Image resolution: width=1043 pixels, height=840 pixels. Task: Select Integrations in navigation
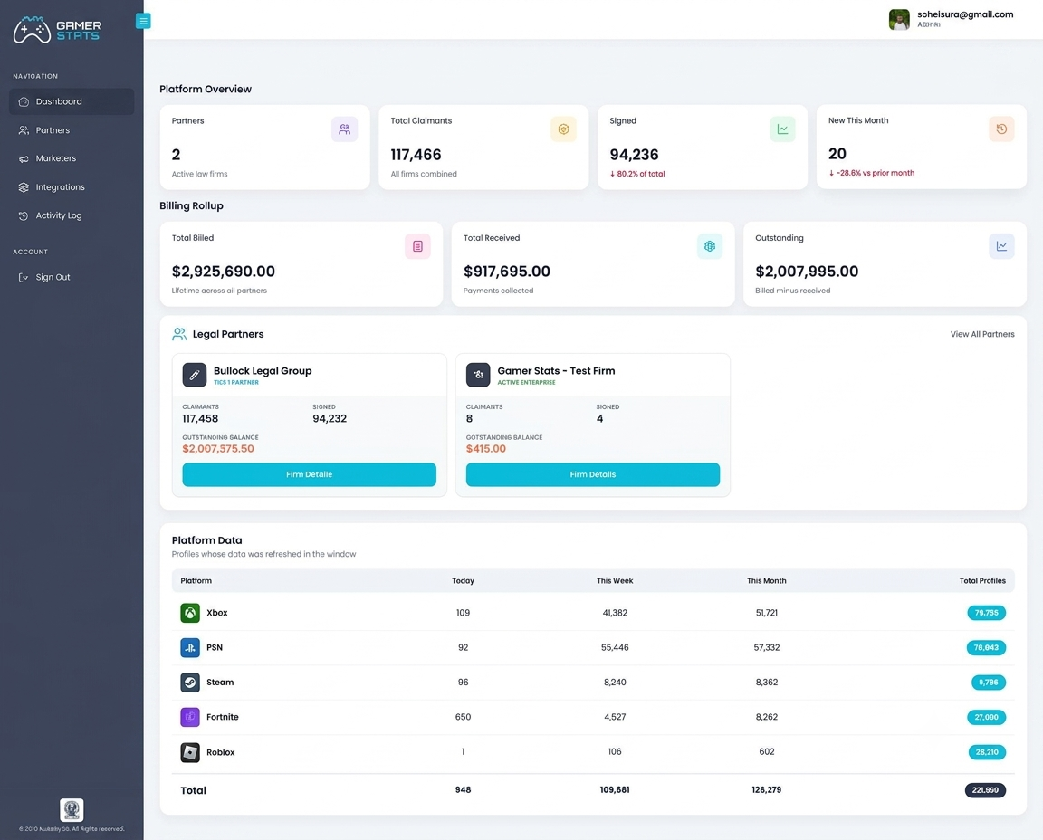(x=72, y=186)
